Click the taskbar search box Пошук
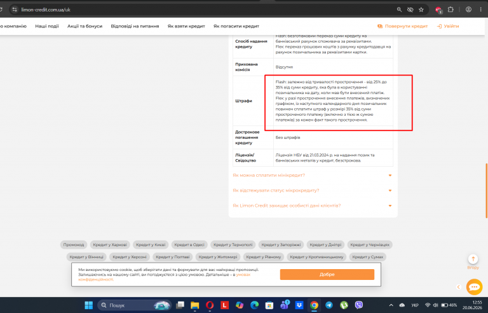This screenshot has height=313, width=488. point(135,305)
